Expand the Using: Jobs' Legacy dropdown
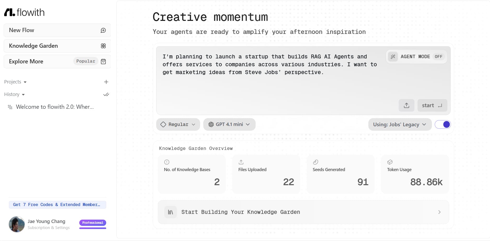Viewport: 490px width, 241px height. click(399, 124)
